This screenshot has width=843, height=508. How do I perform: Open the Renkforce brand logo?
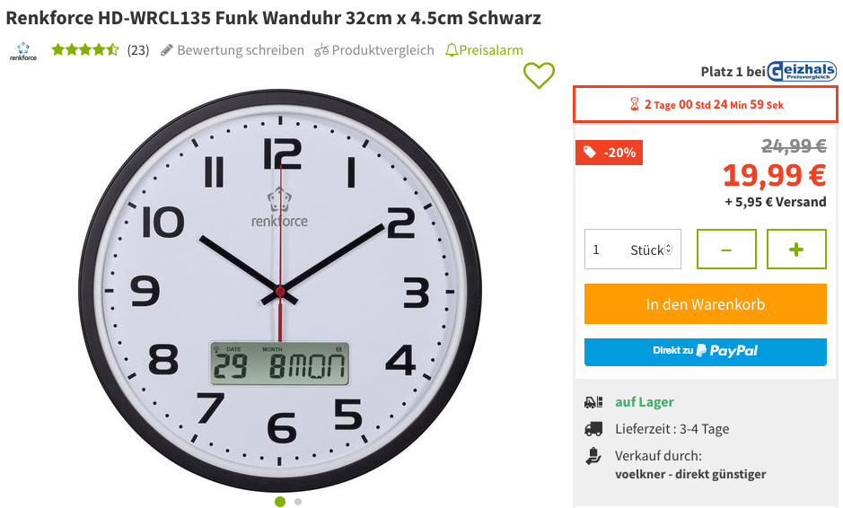pyautogui.click(x=23, y=51)
